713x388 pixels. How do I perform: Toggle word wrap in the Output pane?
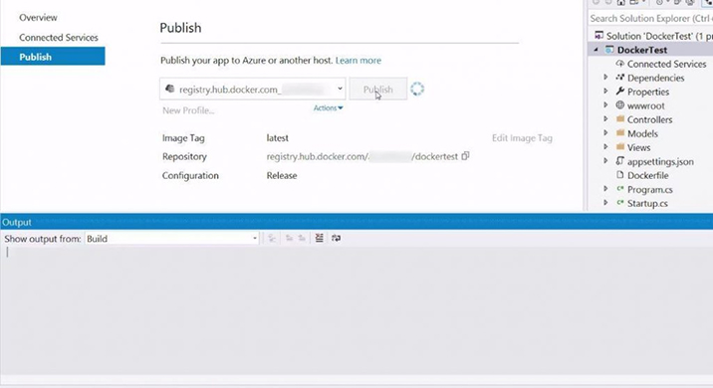coord(336,238)
